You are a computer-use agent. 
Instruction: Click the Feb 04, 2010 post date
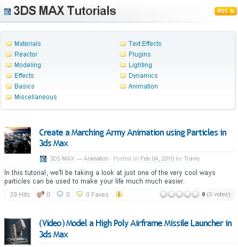click(157, 158)
